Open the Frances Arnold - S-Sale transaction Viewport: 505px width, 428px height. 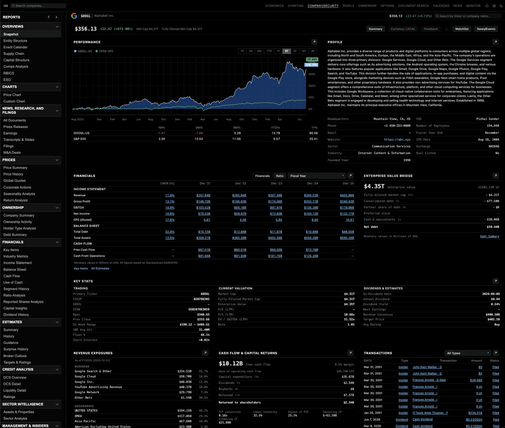[x=429, y=380]
